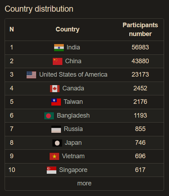The image size is (169, 196).
Task: Click the N column header
Action: (x=12, y=29)
